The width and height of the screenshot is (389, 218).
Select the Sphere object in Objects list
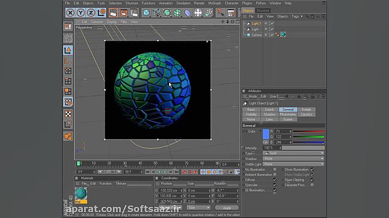[256, 35]
